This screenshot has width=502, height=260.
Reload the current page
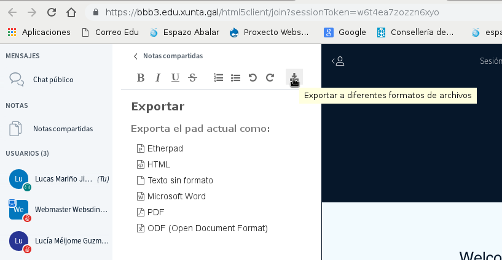(x=52, y=12)
